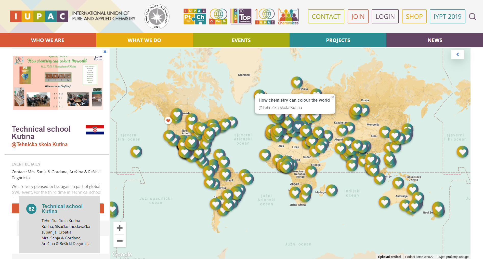483x260 pixels.
Task: Open the ChemVoices icon
Action: 288,17
